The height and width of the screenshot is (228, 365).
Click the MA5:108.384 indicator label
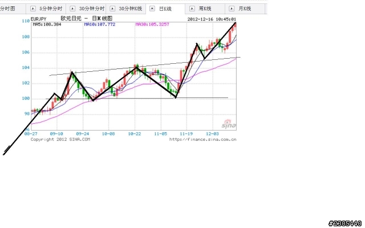[x=47, y=24]
